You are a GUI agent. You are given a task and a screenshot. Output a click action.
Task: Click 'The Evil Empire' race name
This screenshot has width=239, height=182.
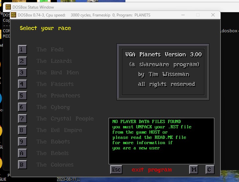[x=59, y=130]
